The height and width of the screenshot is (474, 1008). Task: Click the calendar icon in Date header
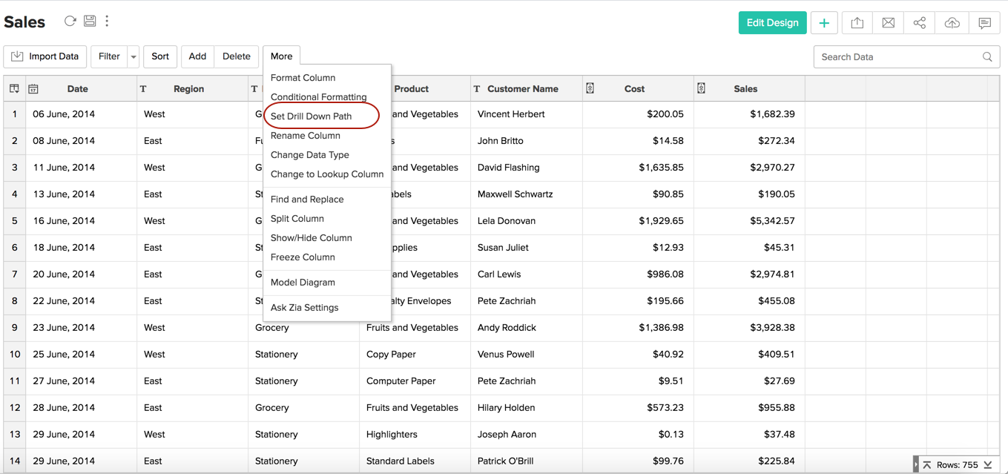(33, 89)
